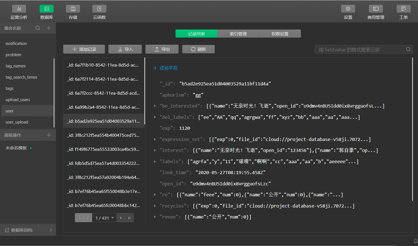
Task: Click the plus icon beside 高级操作
Action: (49, 135)
